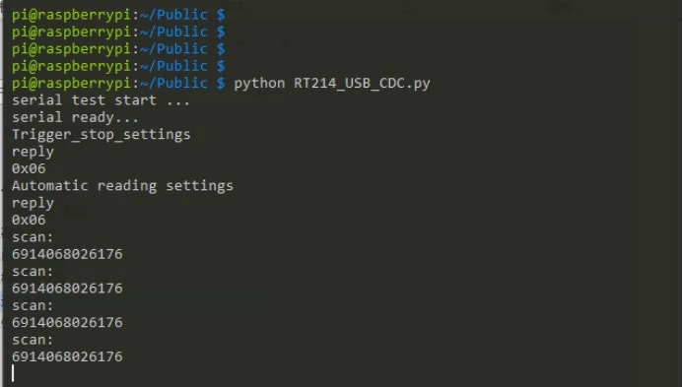Click the first "scan:" label
The height and width of the screenshot is (387, 683).
point(33,237)
